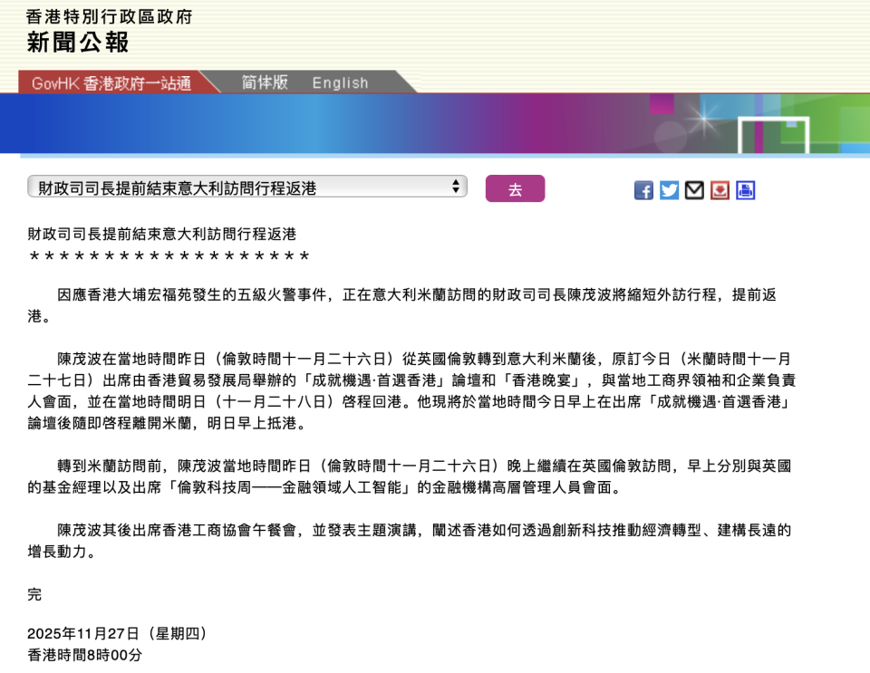The image size is (870, 673).
Task: Click the up-down chevron on the article selector
Action: coord(458,185)
